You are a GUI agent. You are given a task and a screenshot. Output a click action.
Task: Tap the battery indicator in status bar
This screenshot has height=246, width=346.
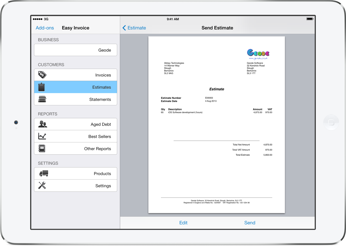tap(309, 19)
